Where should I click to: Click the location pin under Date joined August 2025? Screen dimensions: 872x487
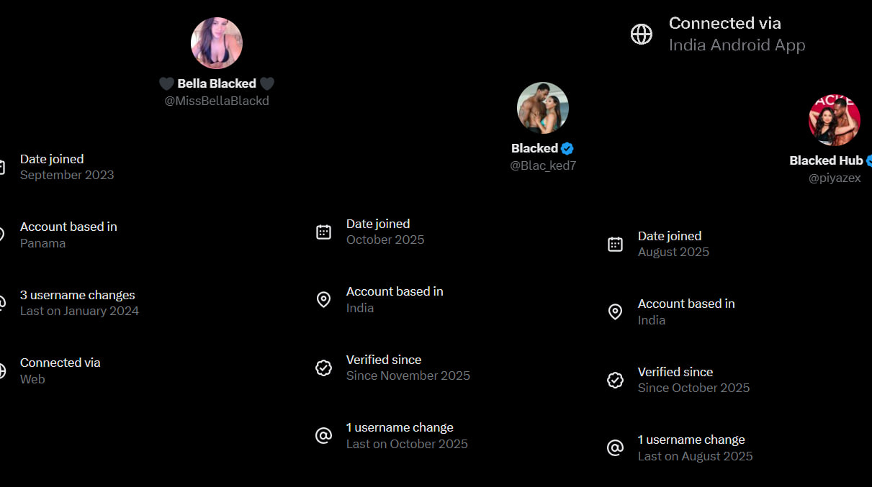pos(615,311)
